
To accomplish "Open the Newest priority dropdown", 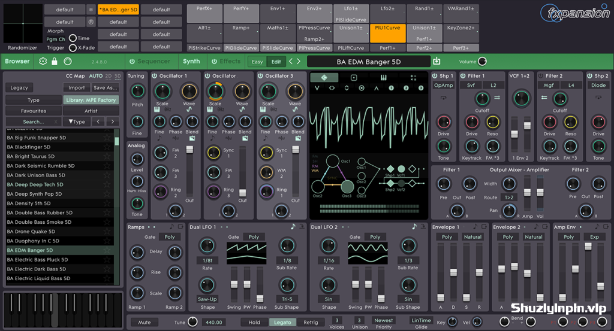I will point(383,320).
